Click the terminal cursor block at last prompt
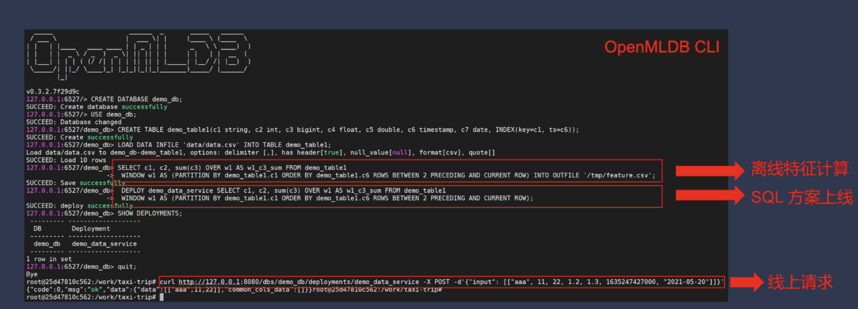Screen dimensions: 858x309 click(161, 297)
